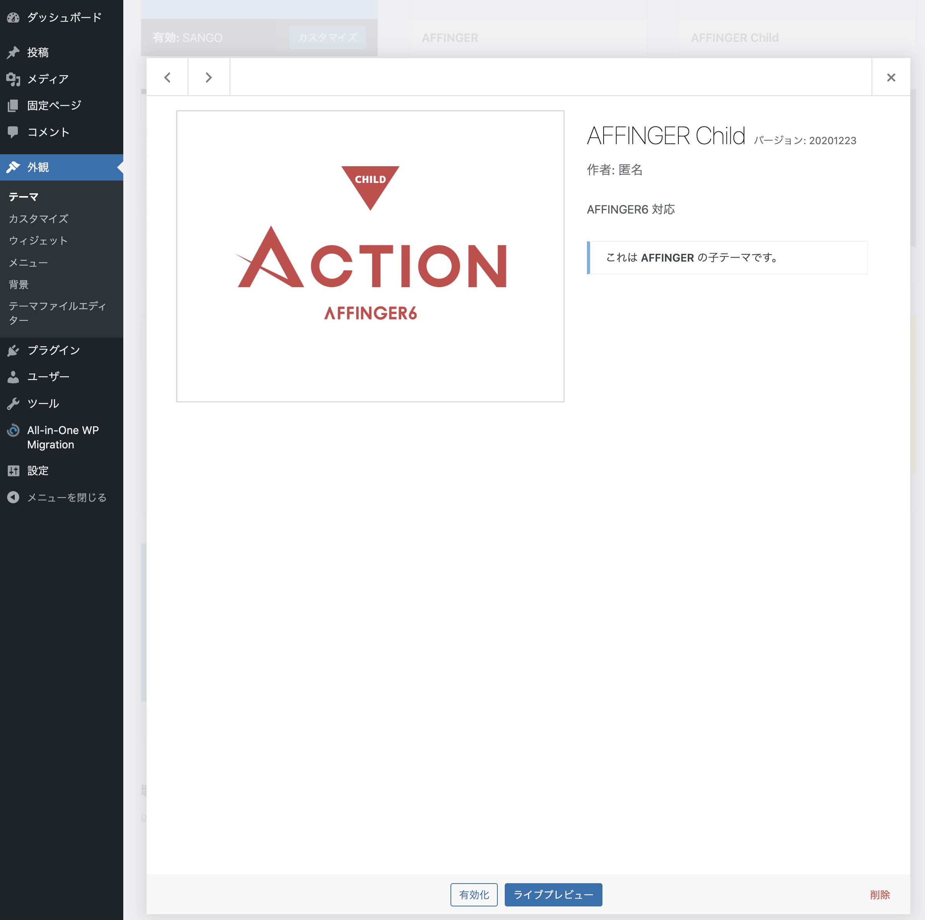
Task: Show previous theme with left chevron
Action: click(x=167, y=77)
